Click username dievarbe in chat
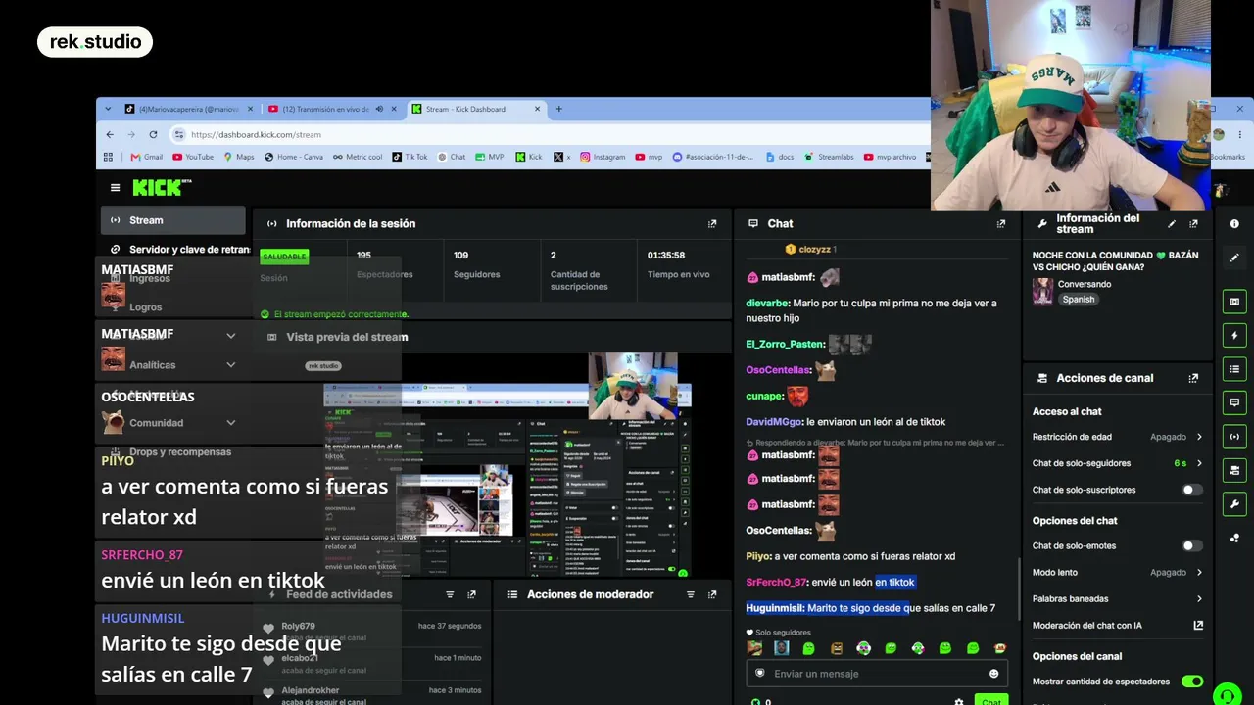This screenshot has width=1254, height=705. click(767, 304)
